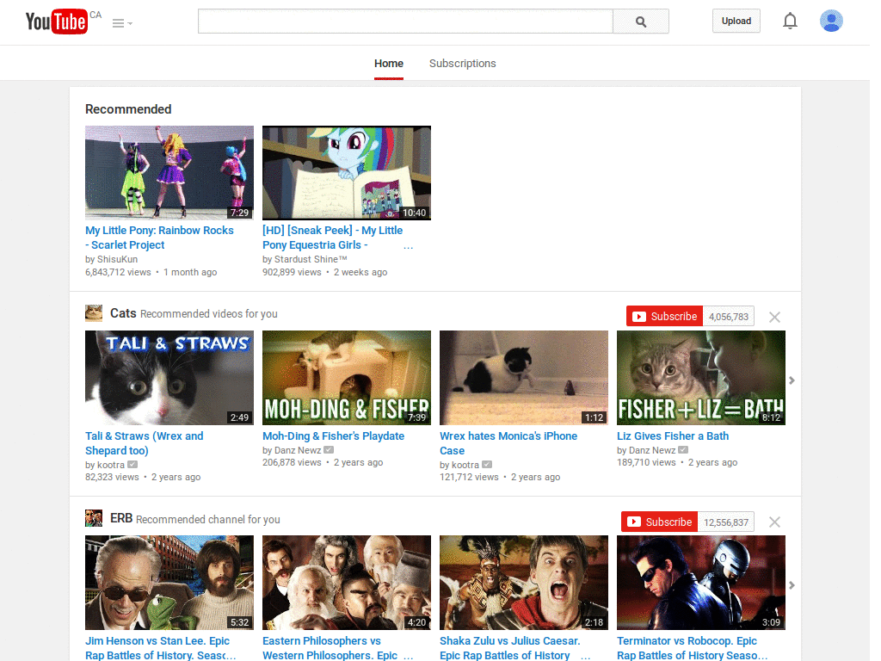Switch to the Subscriptions tab
881x661 pixels.
[462, 64]
